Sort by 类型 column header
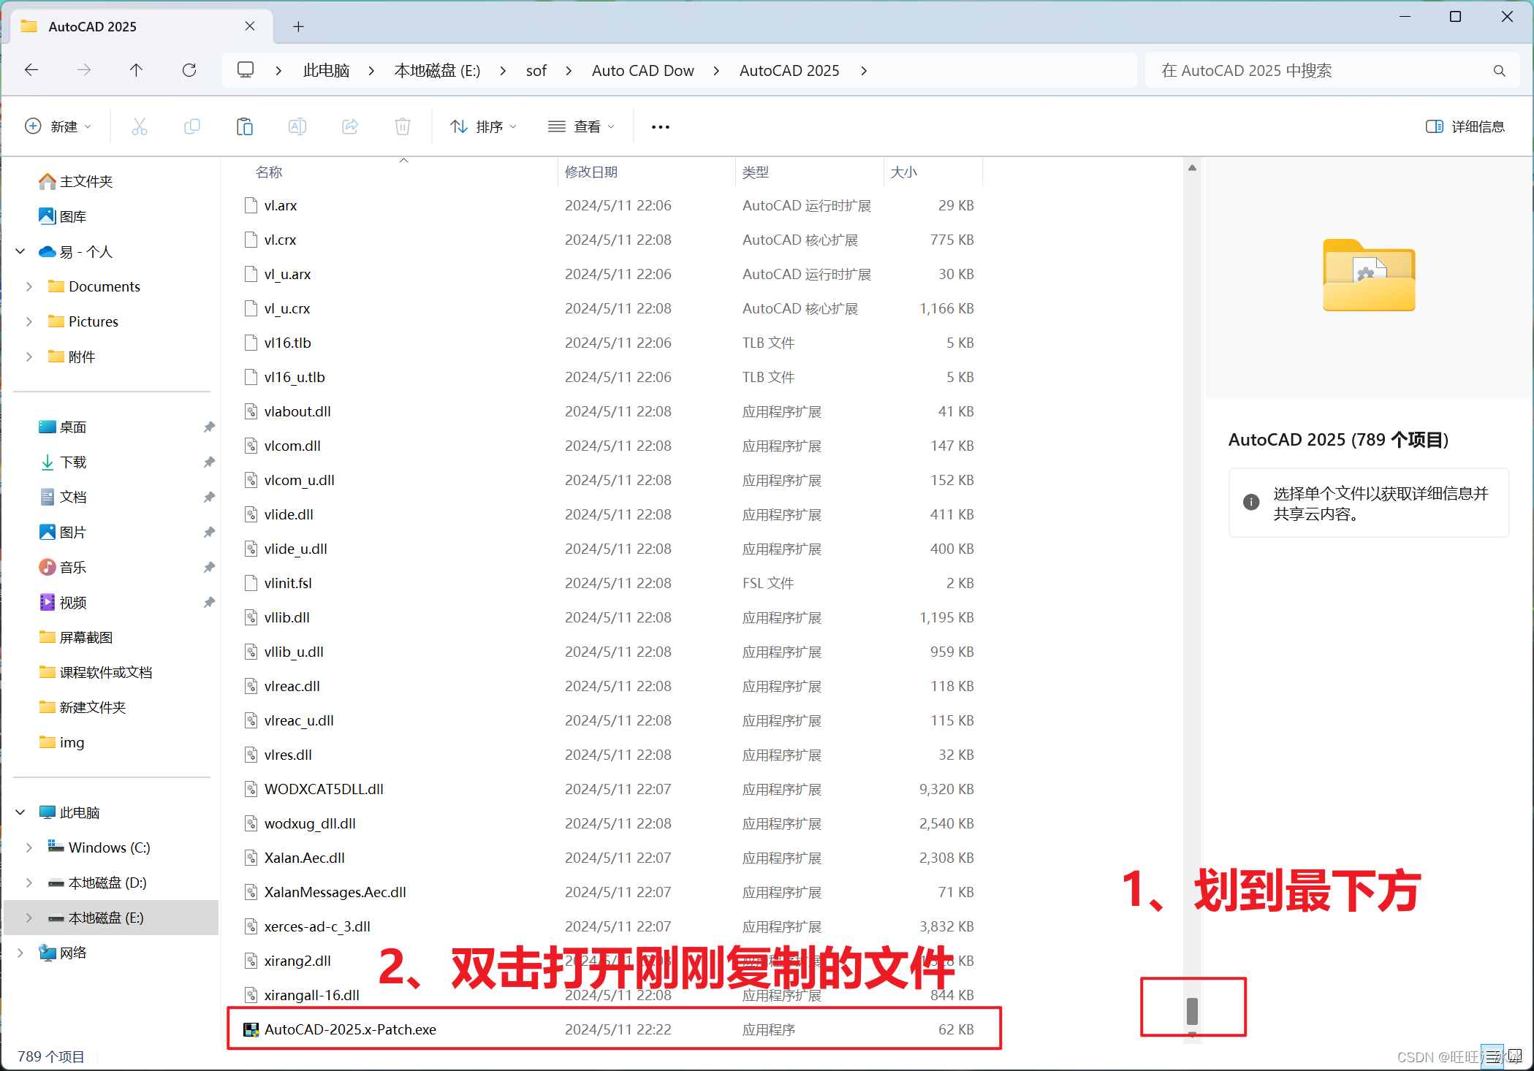Screen dimensions: 1534x1071 click(756, 172)
